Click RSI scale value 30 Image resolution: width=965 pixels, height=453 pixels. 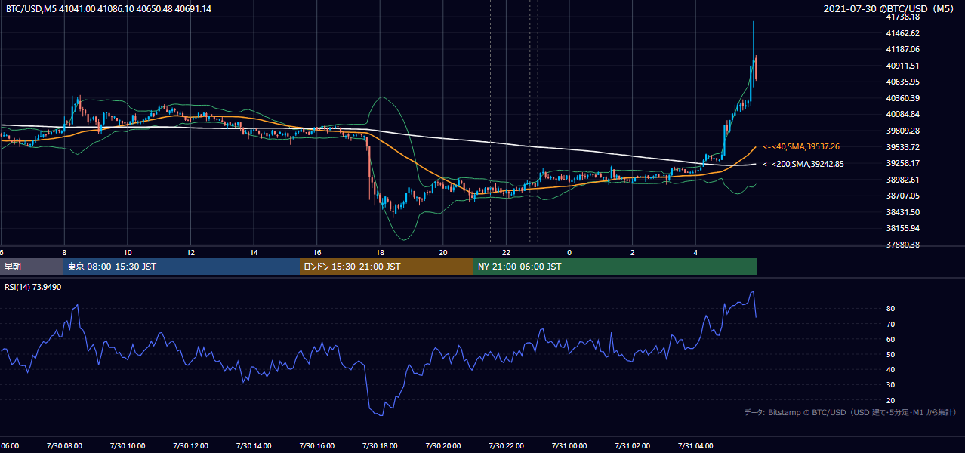891,385
